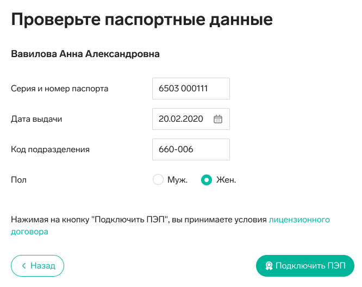The image size is (362, 287).
Task: Click the heading Проверьте паспортные данные
Action: (142, 20)
